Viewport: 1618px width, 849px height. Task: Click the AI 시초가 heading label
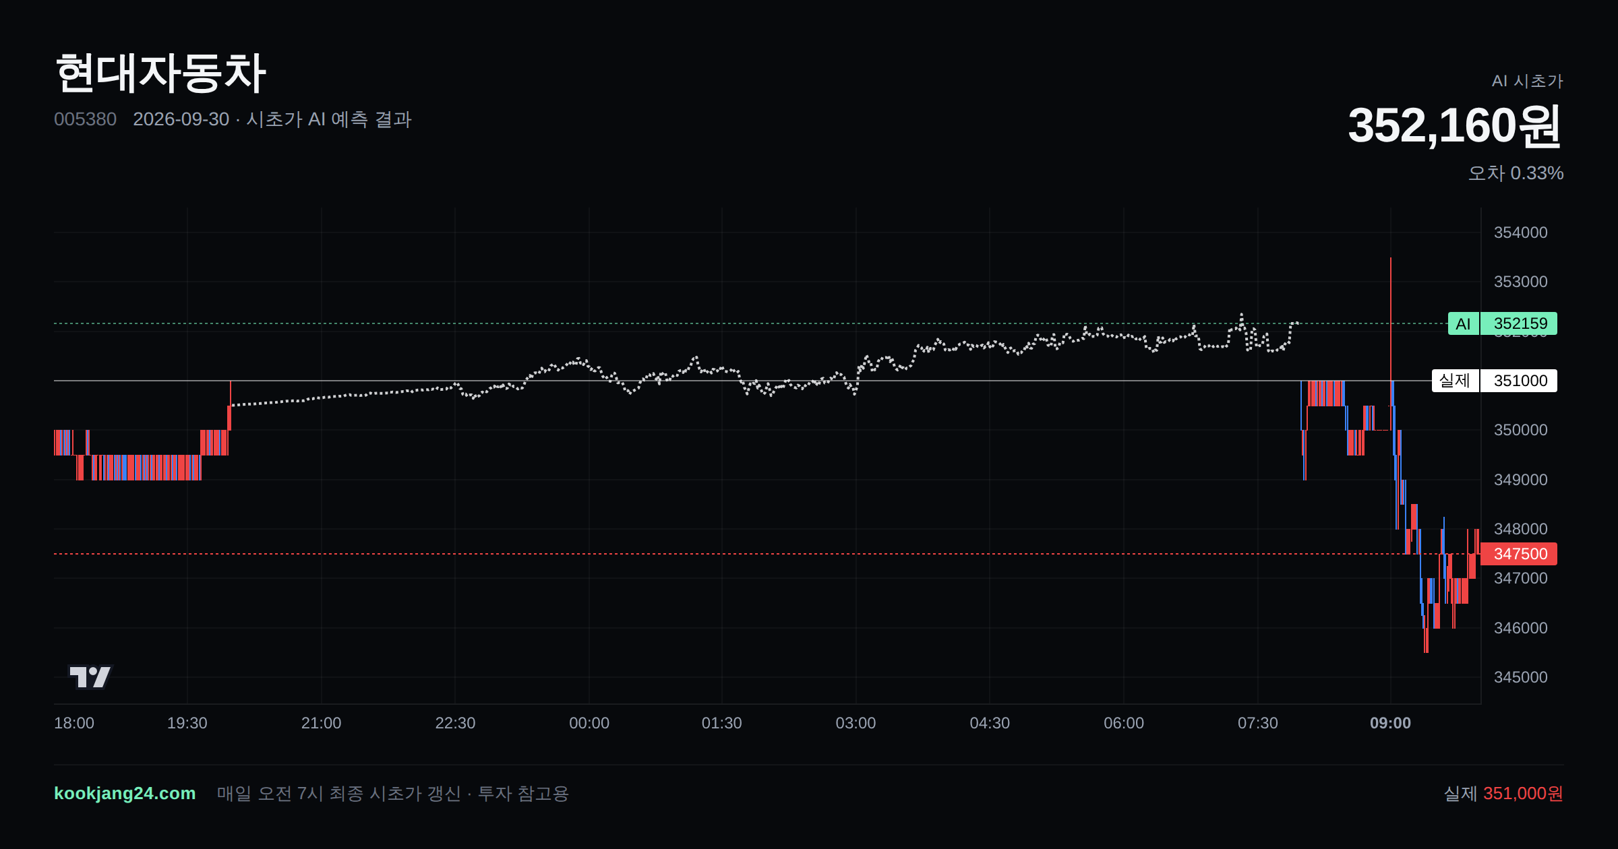coord(1527,81)
